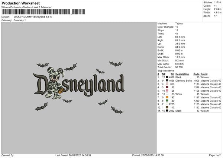Click the Disneyland lettering in the preview
This screenshot has width=223, height=158.
pyautogui.click(x=79, y=85)
